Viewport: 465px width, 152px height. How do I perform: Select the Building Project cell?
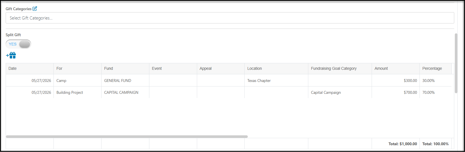[77, 92]
